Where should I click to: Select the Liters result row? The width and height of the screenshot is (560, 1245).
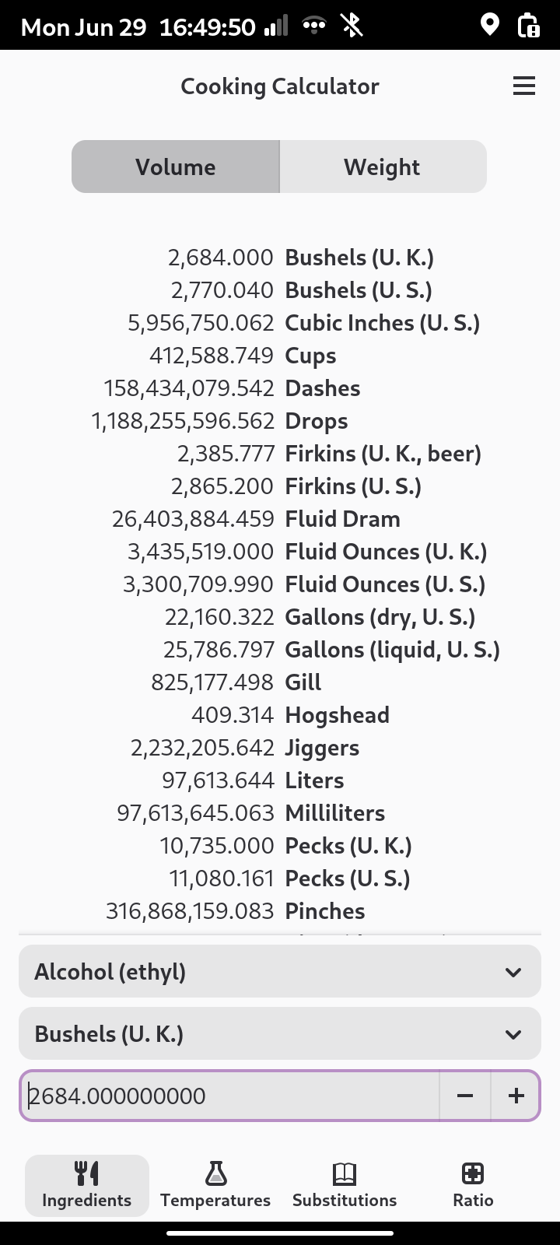click(280, 780)
